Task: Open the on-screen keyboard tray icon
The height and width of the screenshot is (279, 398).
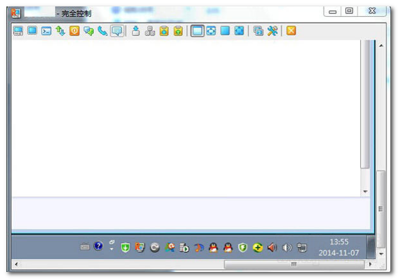Action: [x=85, y=247]
